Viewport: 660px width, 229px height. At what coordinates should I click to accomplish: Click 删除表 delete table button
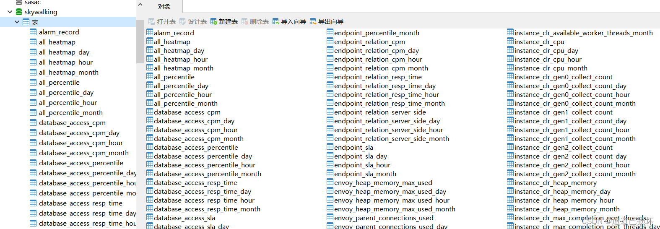255,21
